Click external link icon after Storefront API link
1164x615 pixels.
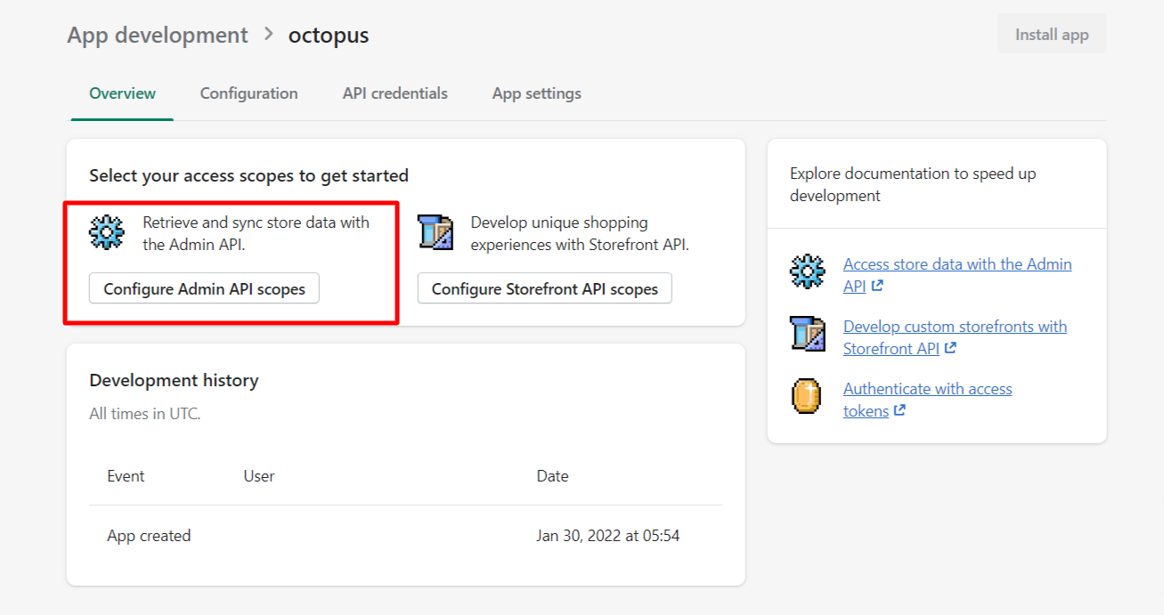coord(950,348)
